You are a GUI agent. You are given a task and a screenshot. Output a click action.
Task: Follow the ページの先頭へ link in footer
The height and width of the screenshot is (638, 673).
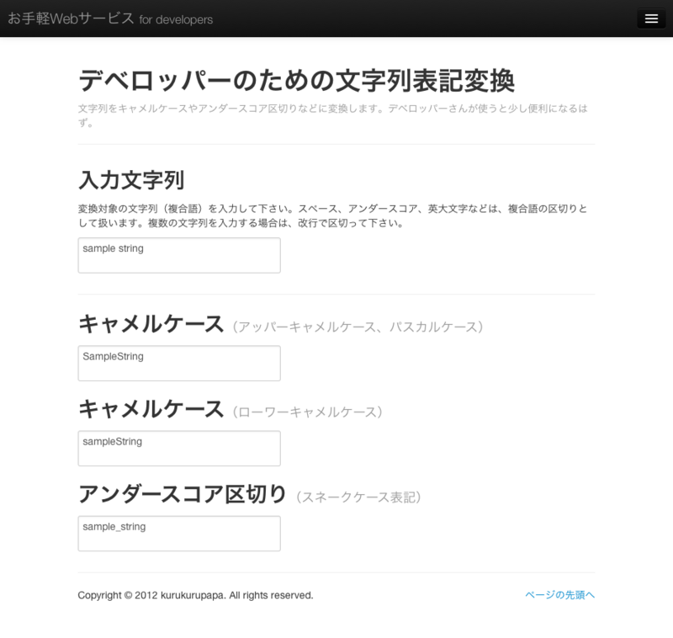[559, 594]
